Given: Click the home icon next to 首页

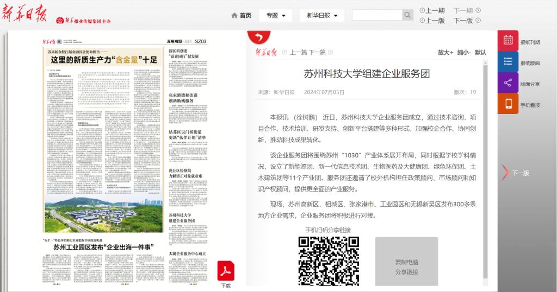Looking at the screenshot, I should click(x=234, y=16).
